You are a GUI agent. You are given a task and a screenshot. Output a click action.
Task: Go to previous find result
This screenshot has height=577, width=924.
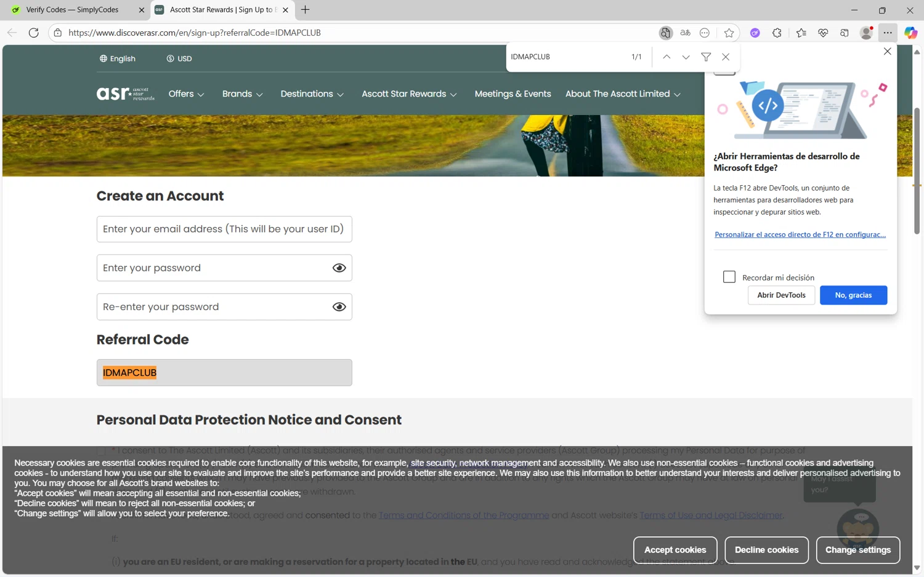click(x=667, y=57)
